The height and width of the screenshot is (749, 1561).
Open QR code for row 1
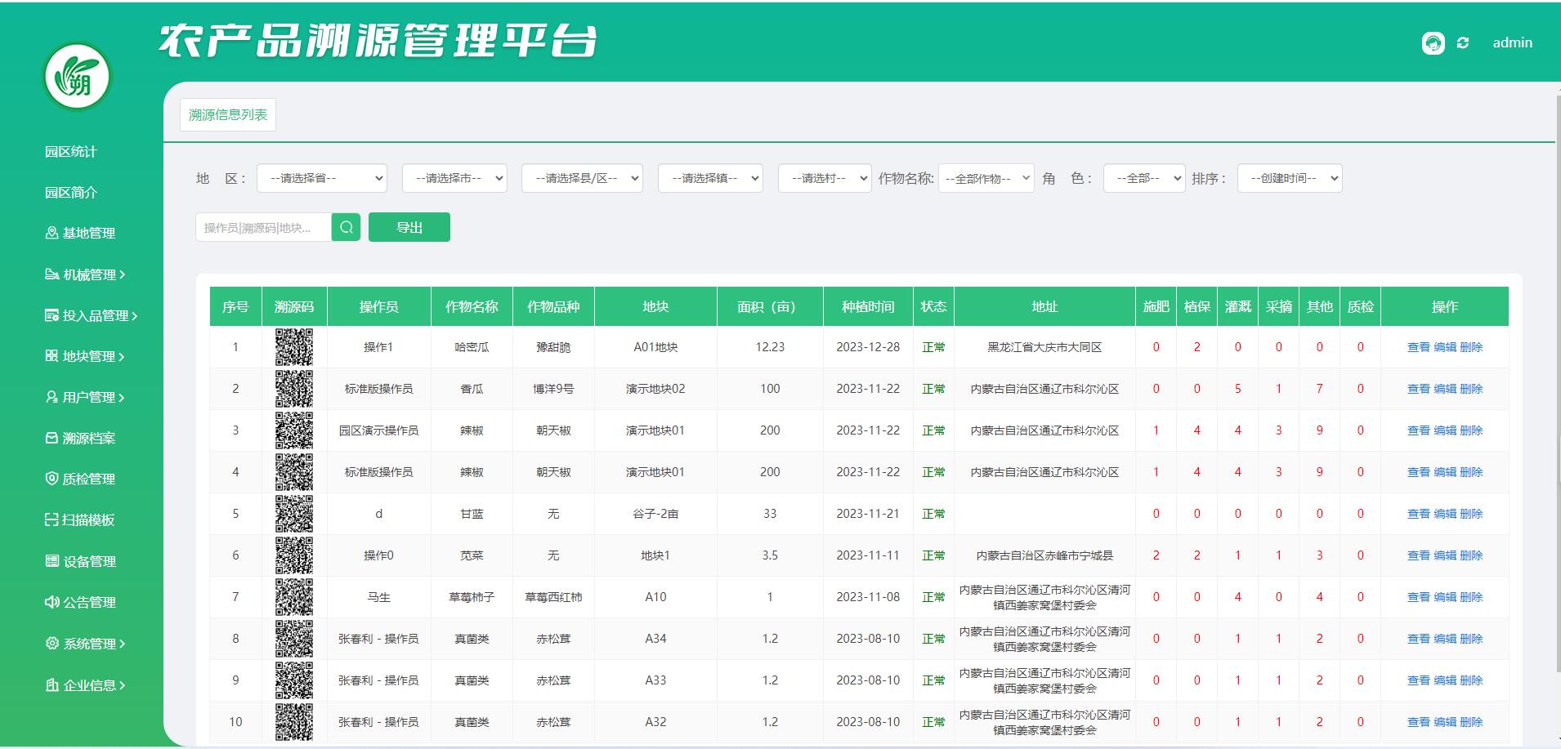(294, 347)
